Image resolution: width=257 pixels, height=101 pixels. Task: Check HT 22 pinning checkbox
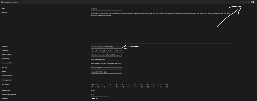coord(158,87)
